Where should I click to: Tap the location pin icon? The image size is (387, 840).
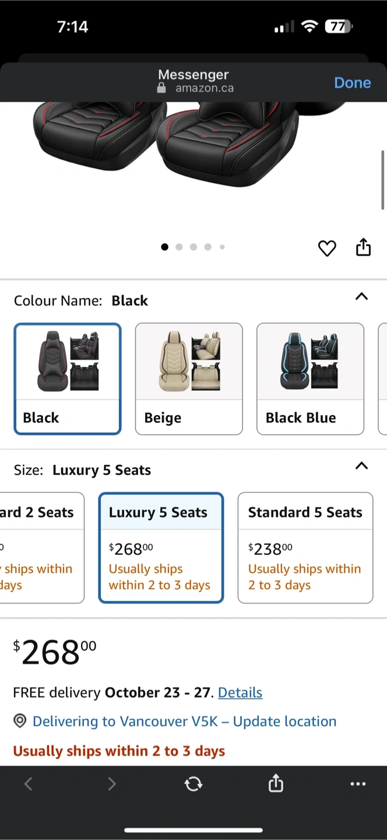pyautogui.click(x=20, y=722)
